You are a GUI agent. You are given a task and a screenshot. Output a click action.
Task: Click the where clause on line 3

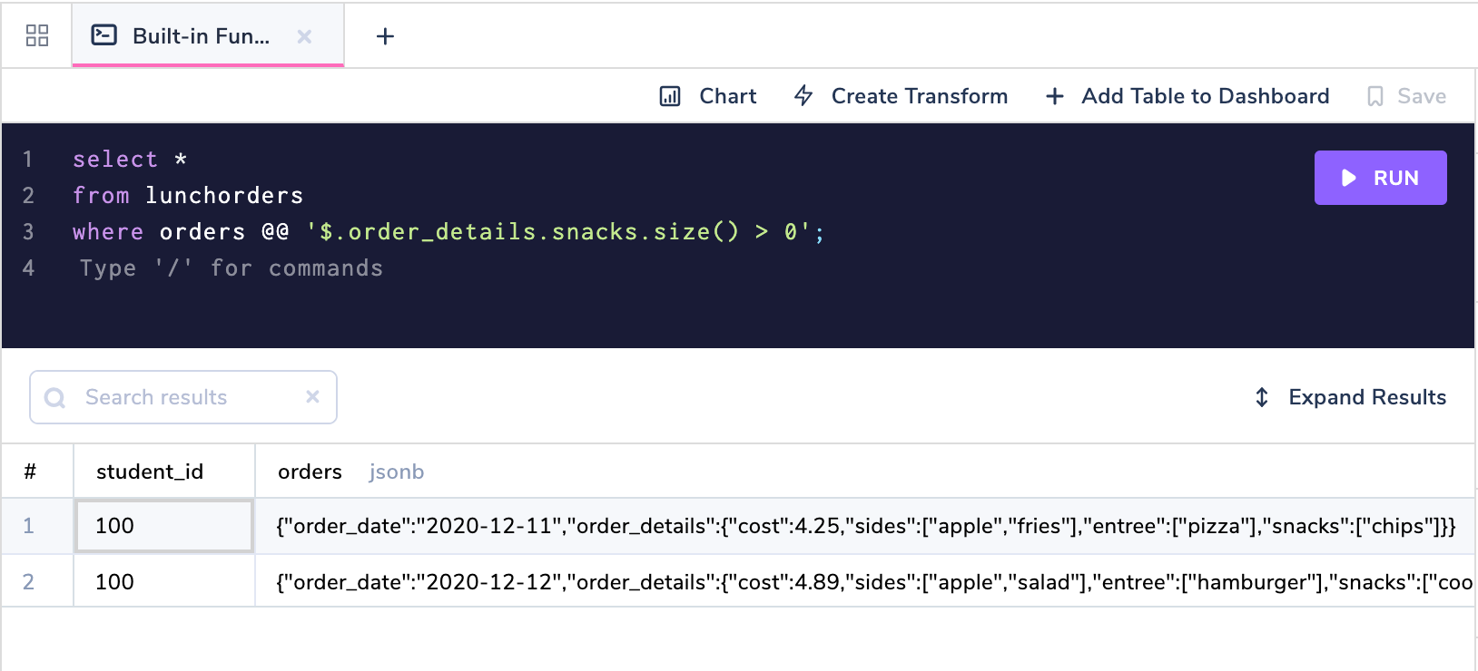pos(448,232)
